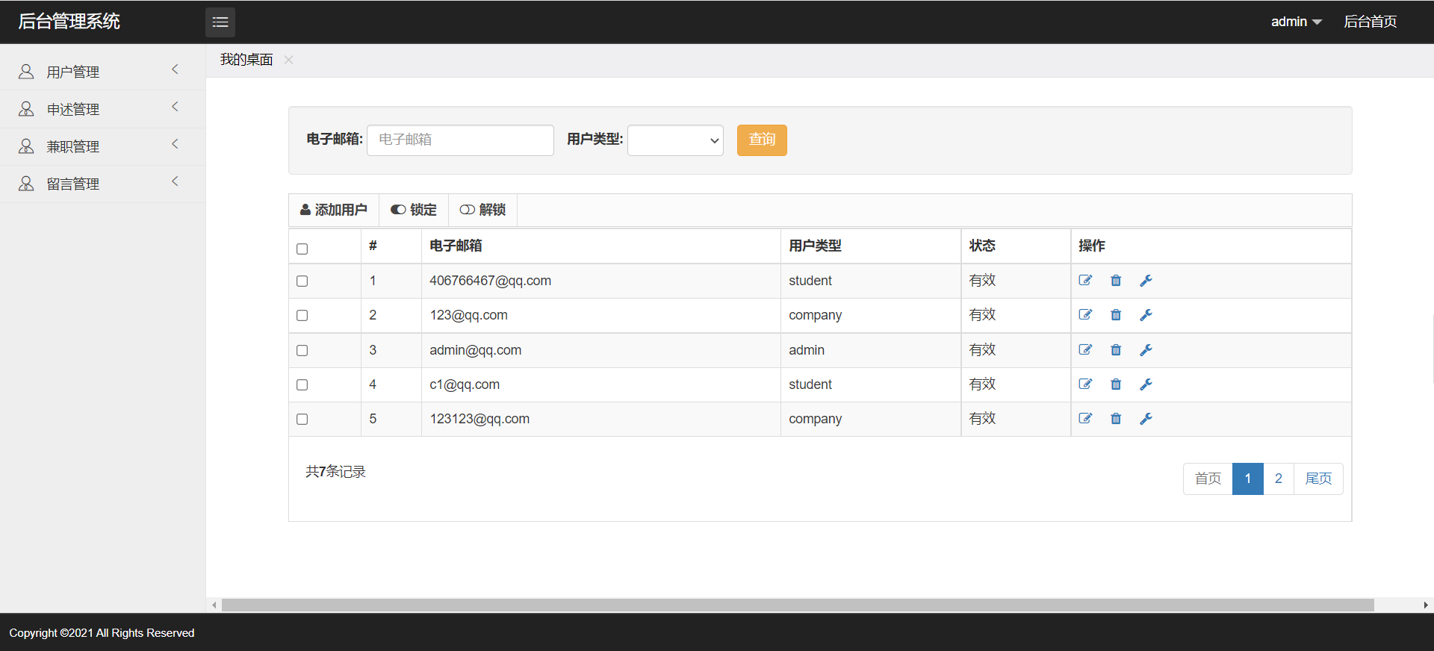Expand 用户管理 chevron in sidebar
The height and width of the screenshot is (651, 1434).
(x=175, y=69)
